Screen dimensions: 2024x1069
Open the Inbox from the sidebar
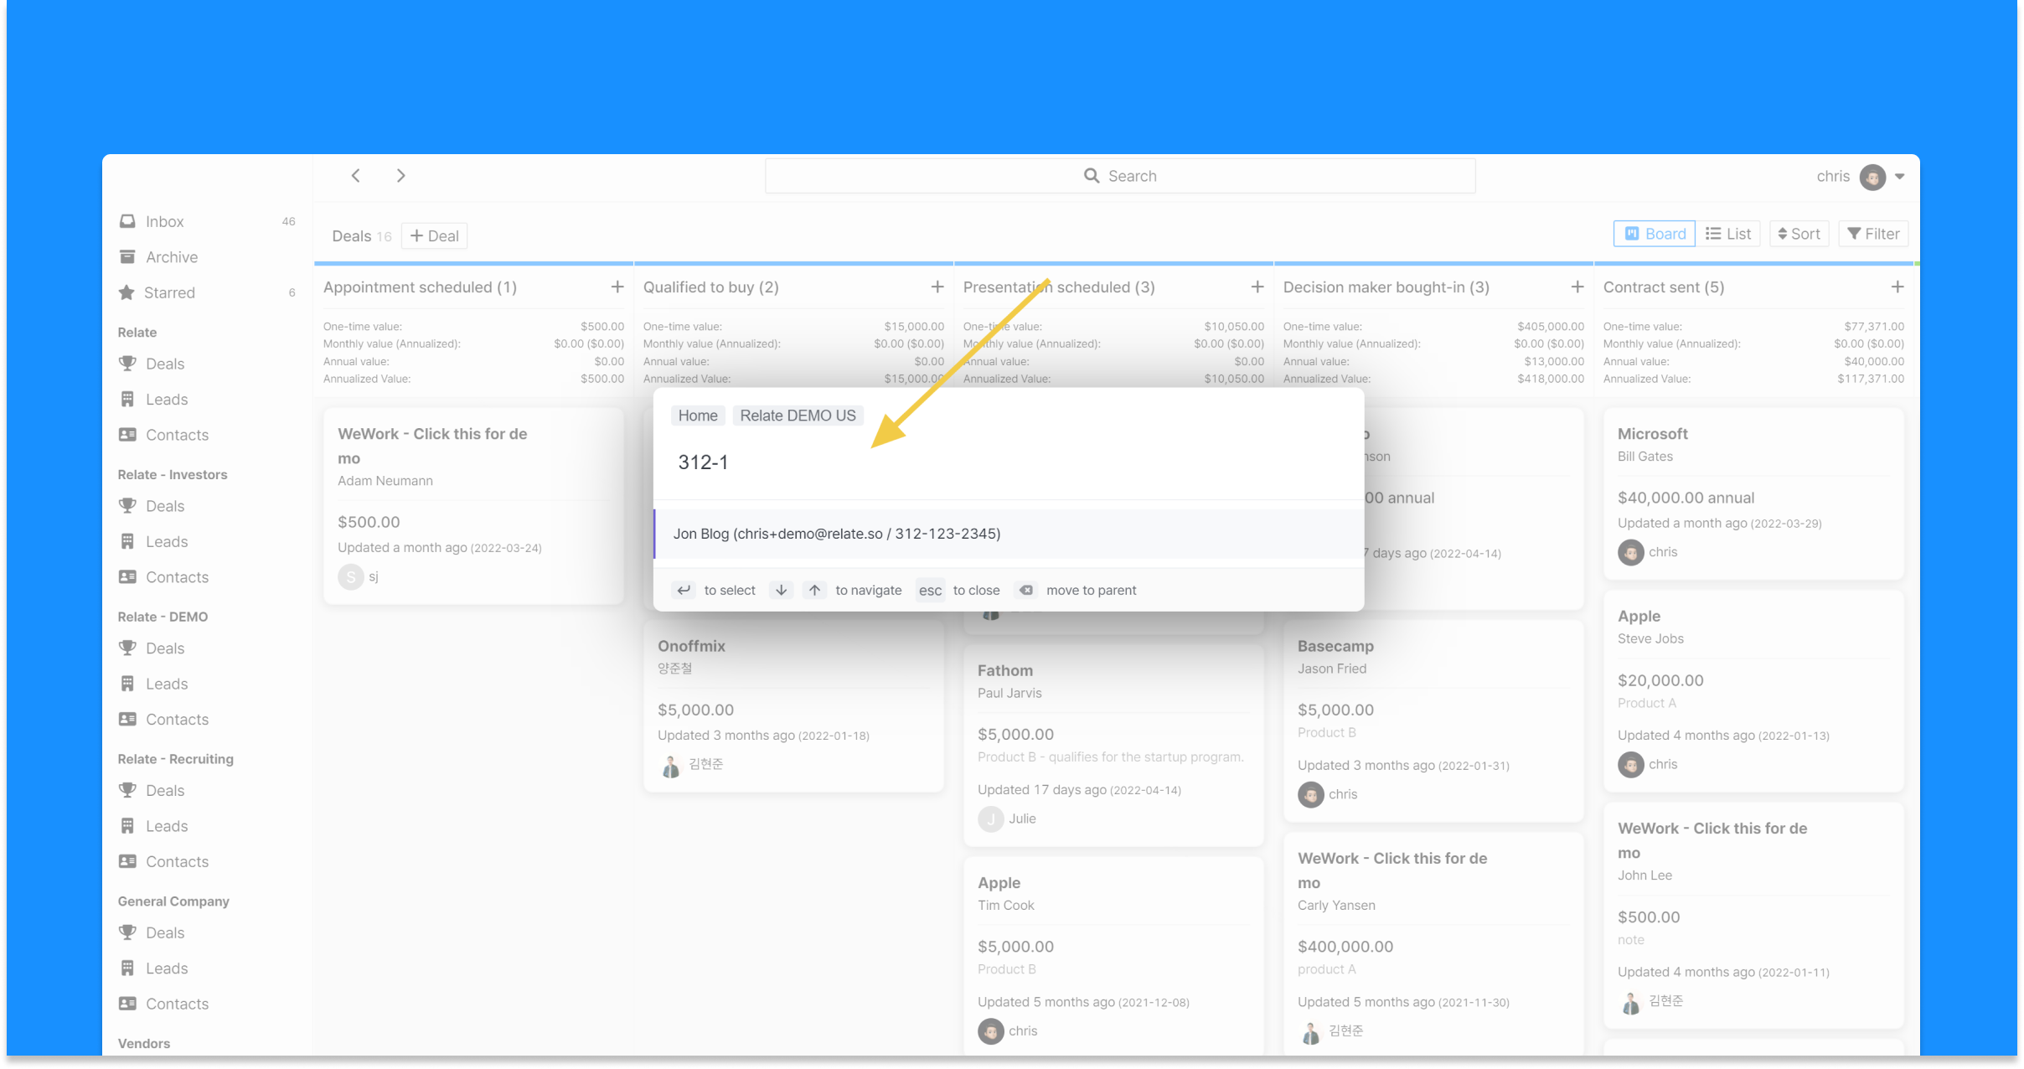[x=207, y=221]
